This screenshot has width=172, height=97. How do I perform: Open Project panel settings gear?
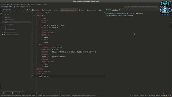pyautogui.click(x=27, y=9)
